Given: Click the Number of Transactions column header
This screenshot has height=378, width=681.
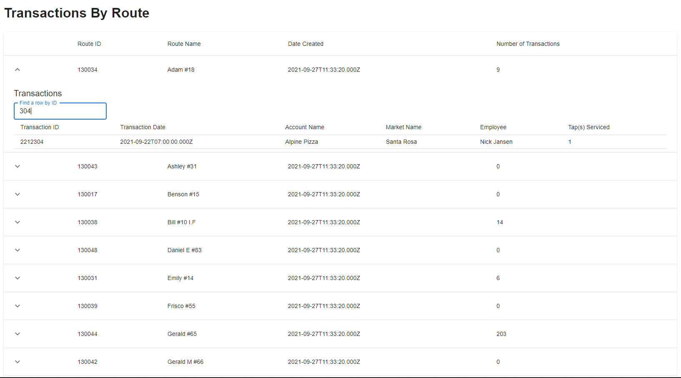Looking at the screenshot, I should [528, 44].
